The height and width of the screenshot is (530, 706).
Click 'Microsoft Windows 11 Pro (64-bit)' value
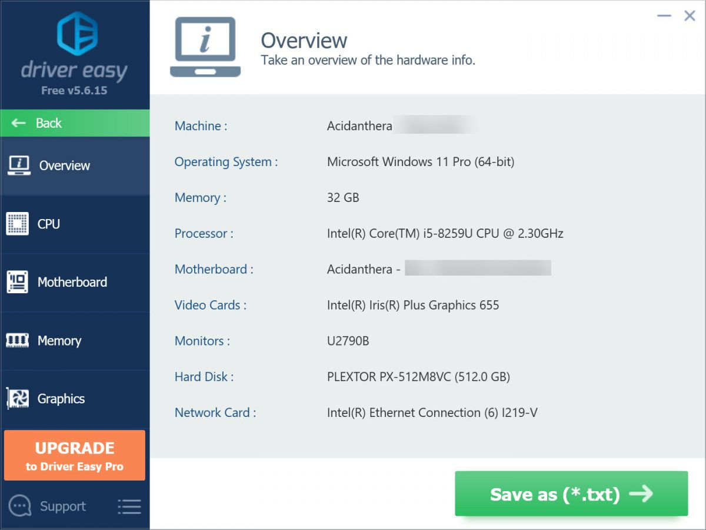point(421,162)
